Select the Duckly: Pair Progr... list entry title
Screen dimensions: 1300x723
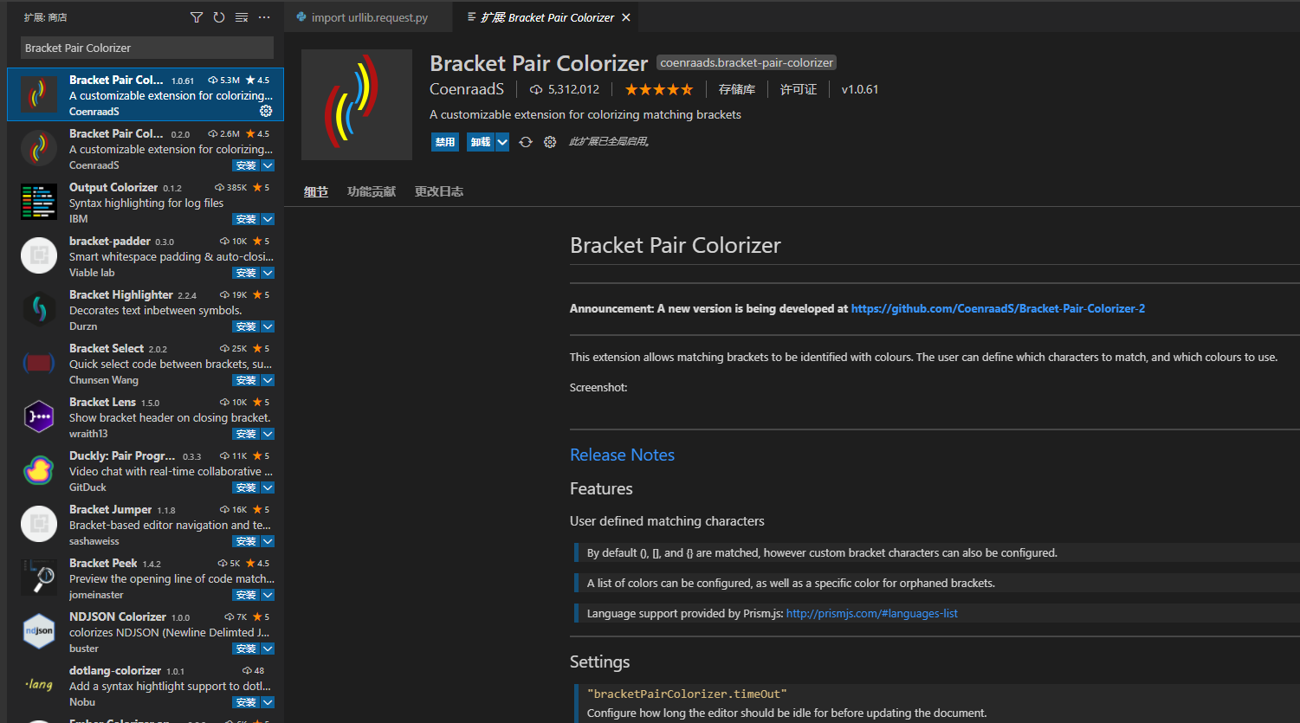122,455
